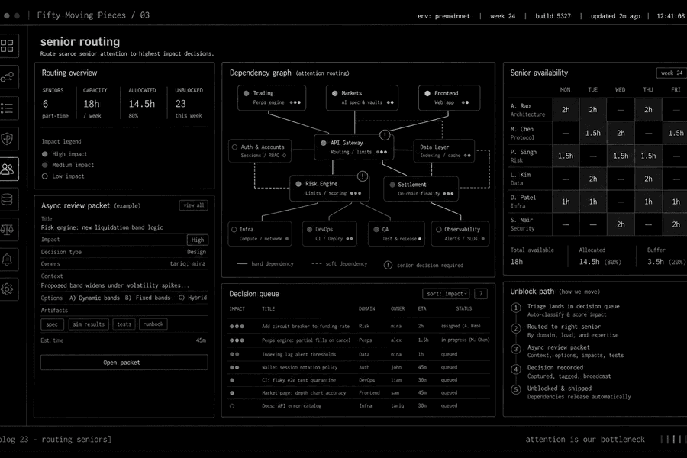Open the balance scales sidebar icon
The width and height of the screenshot is (687, 458).
8,230
